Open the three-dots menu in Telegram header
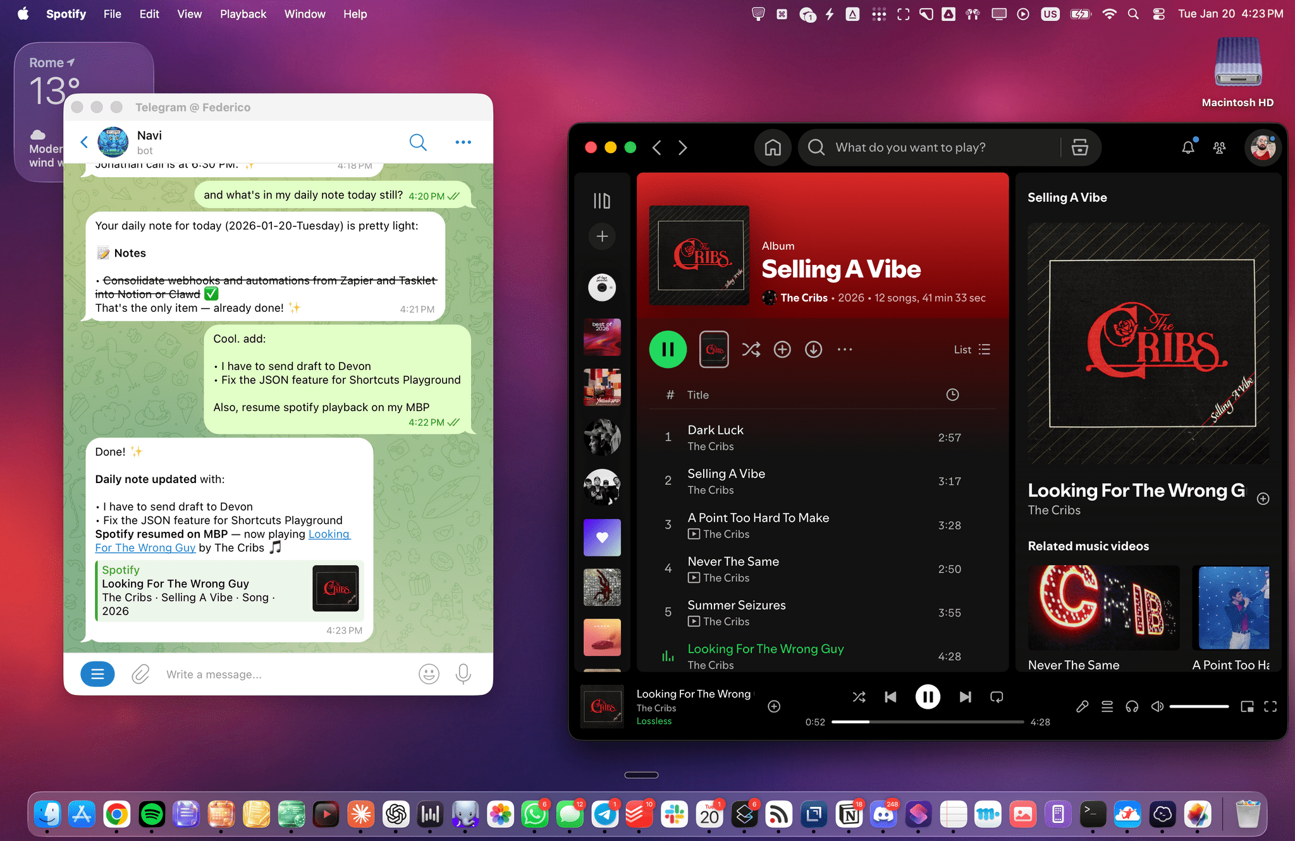Screen dimensions: 1295x841 tap(463, 142)
